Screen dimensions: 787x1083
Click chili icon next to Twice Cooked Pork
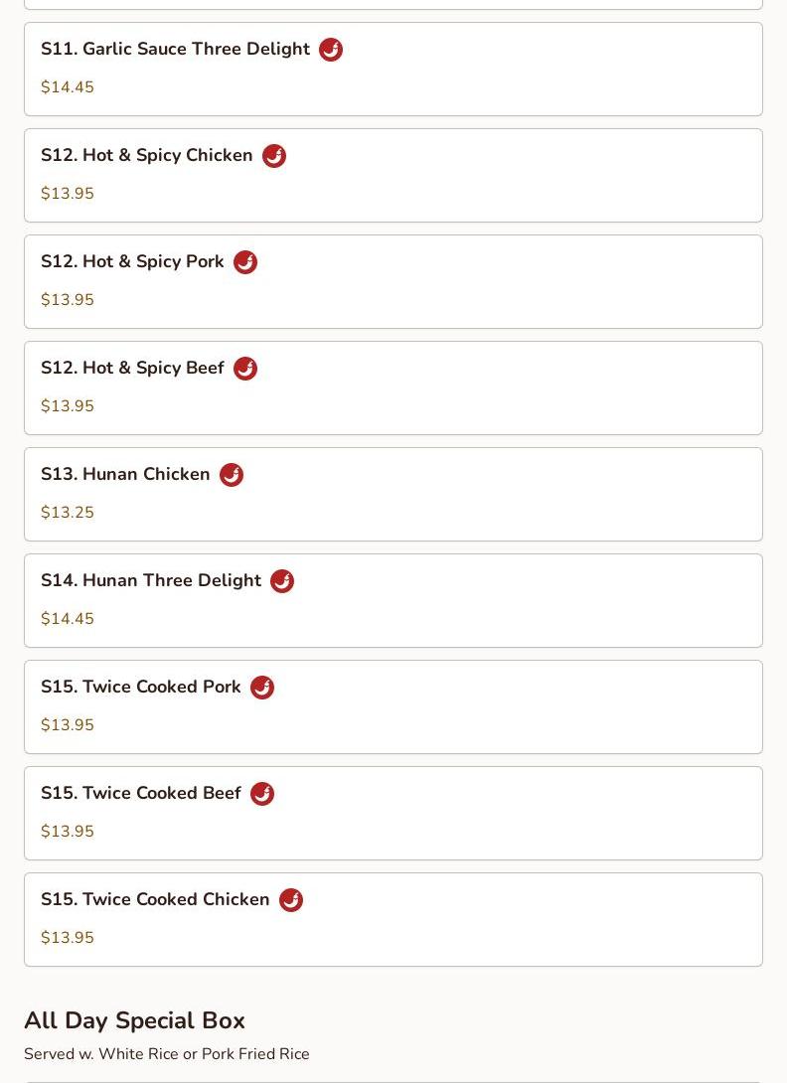click(x=262, y=688)
